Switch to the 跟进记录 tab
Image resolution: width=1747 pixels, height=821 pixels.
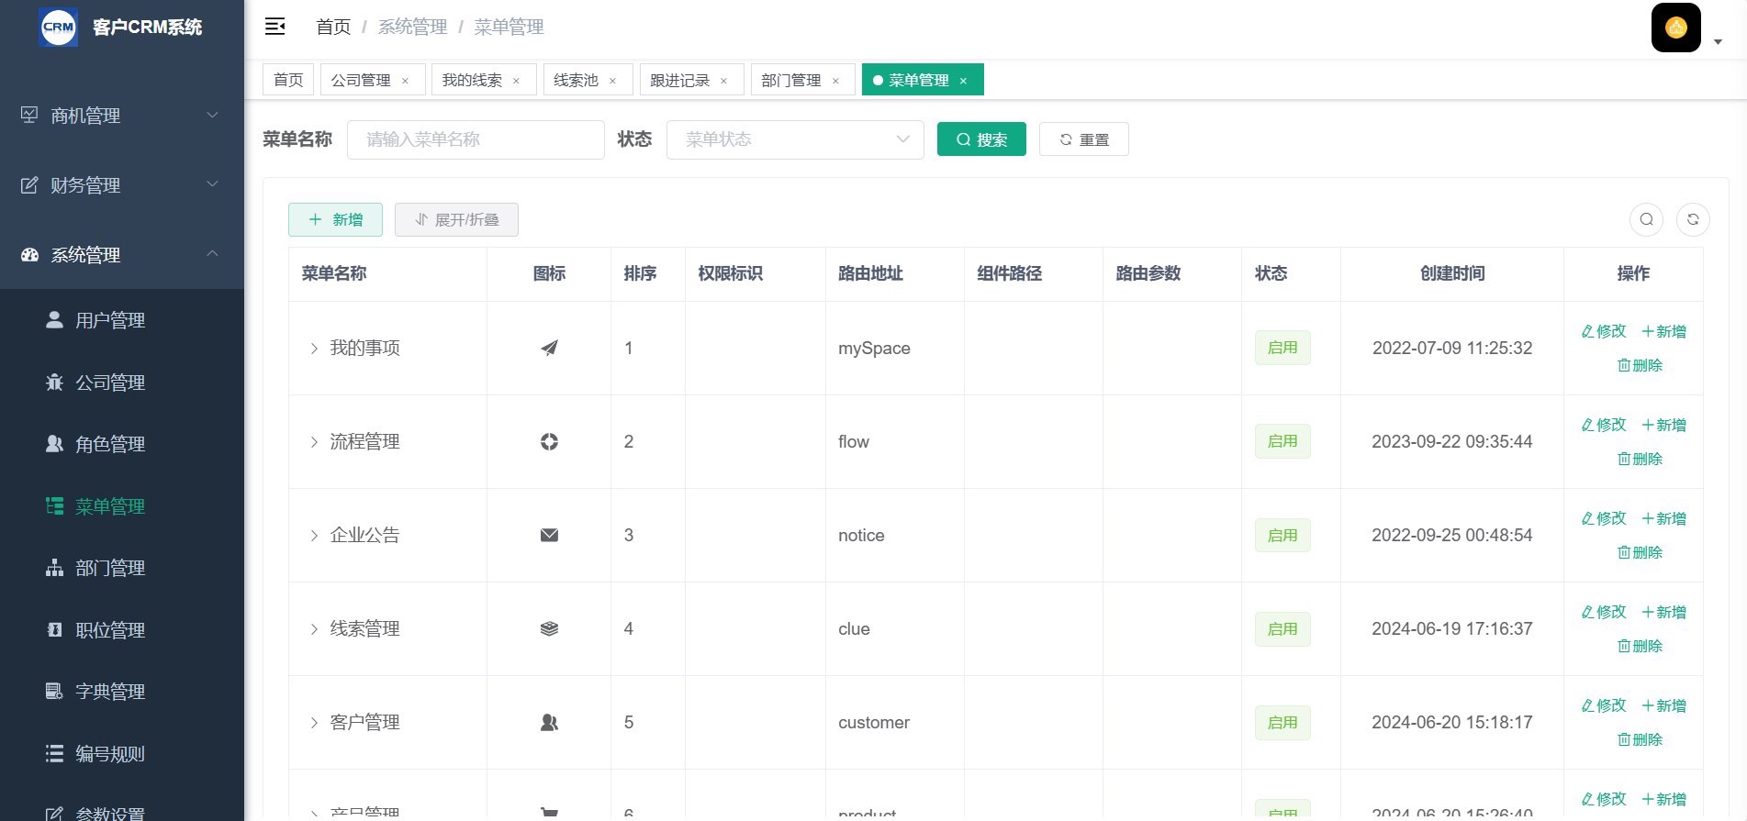(x=679, y=81)
